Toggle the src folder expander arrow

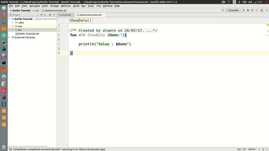coord(13,30)
